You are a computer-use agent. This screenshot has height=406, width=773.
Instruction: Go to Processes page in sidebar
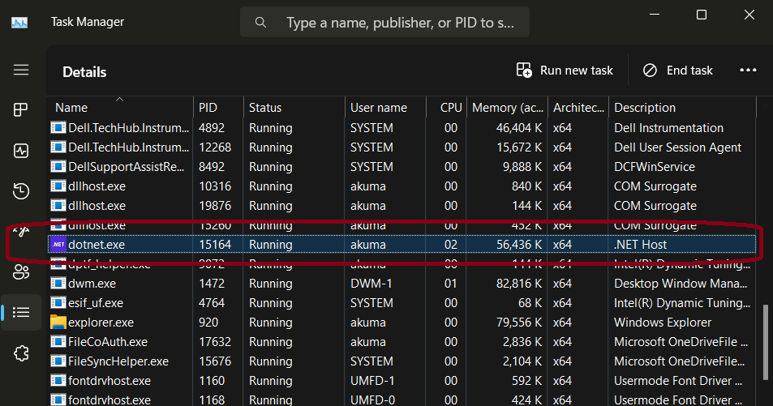point(21,110)
